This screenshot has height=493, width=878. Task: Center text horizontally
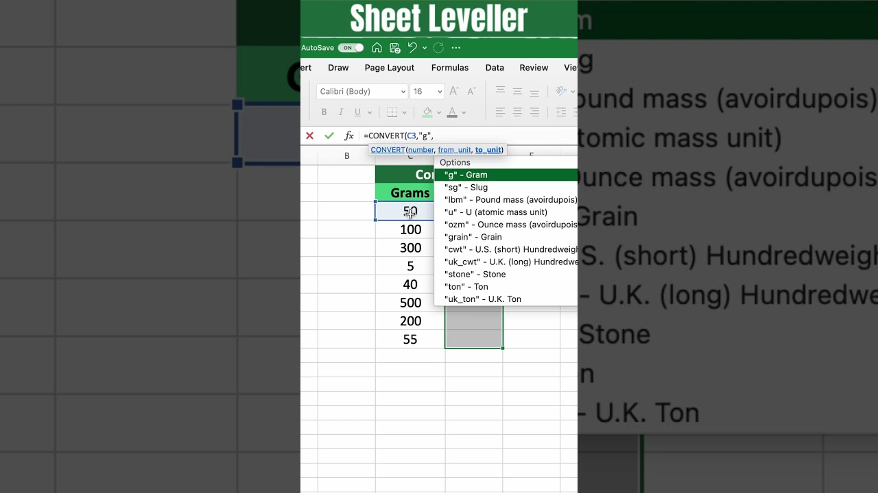point(517,112)
